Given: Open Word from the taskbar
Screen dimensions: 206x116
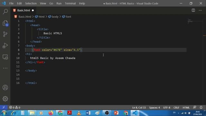Looking at the screenshot, I should click(x=88, y=113).
